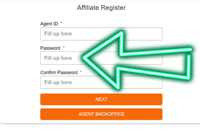Click the Fill up here placeholder under Password
200x133 pixels.
pyautogui.click(x=58, y=58)
